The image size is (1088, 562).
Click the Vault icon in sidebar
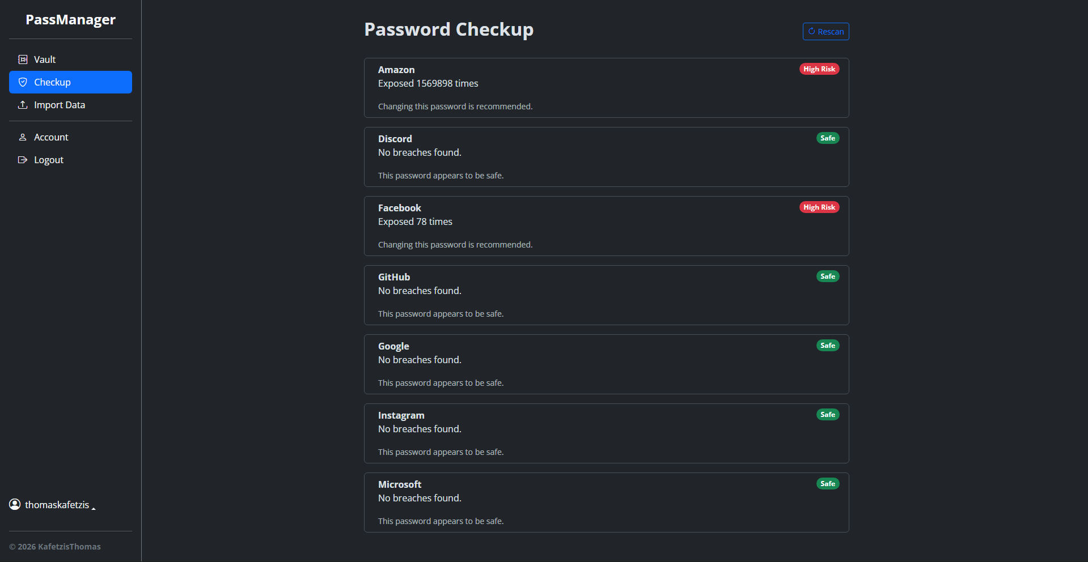[x=23, y=59]
